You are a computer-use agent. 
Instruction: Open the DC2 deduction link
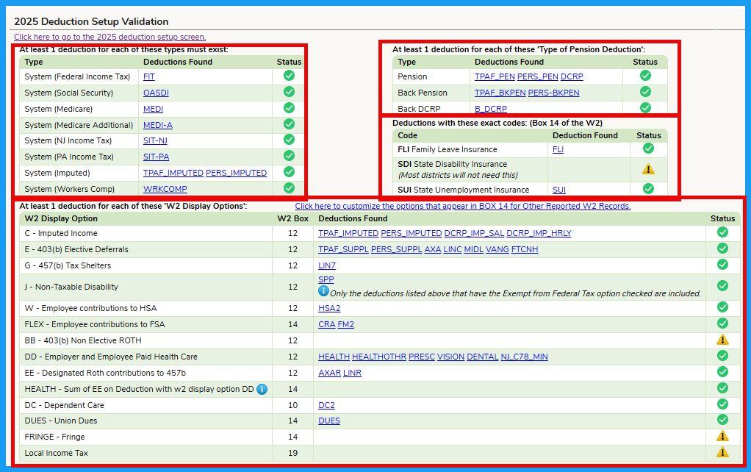pos(327,405)
